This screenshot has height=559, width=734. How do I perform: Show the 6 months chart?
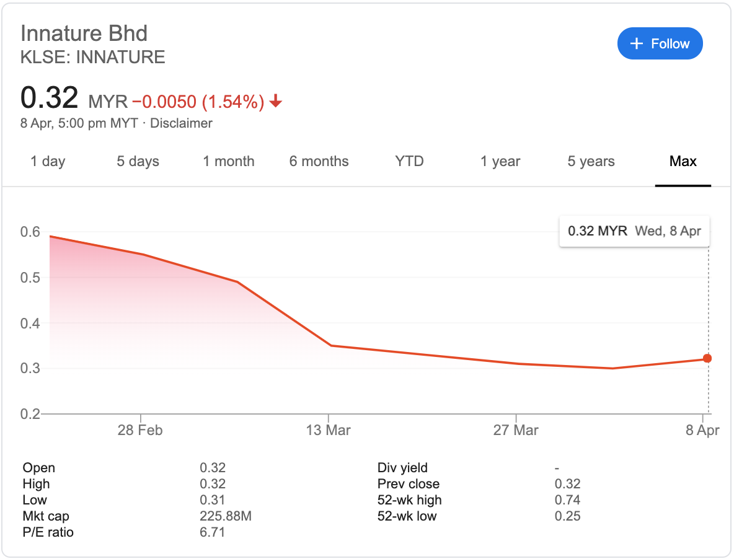[319, 162]
